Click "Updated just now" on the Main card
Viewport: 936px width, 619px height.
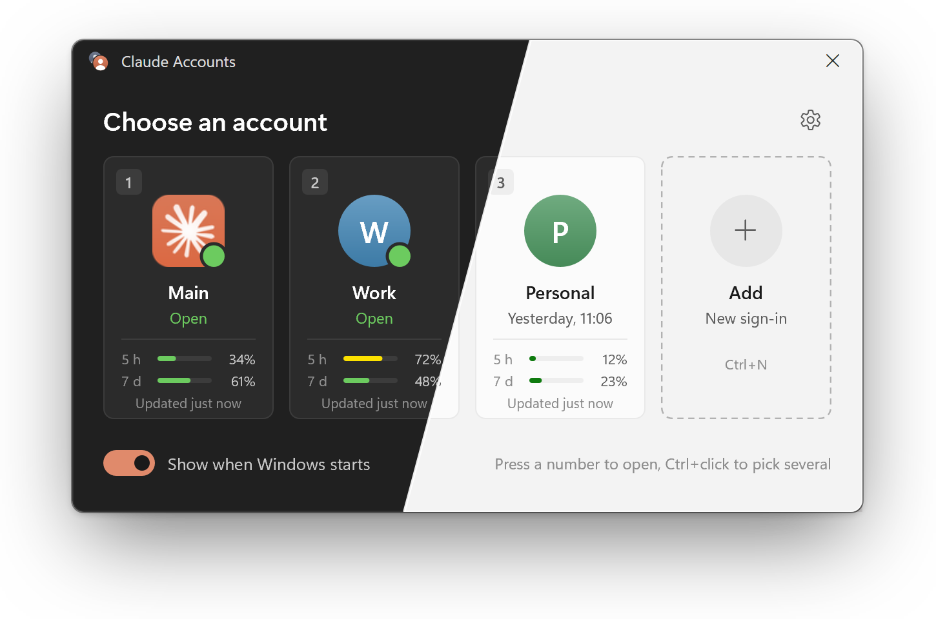[x=188, y=404]
